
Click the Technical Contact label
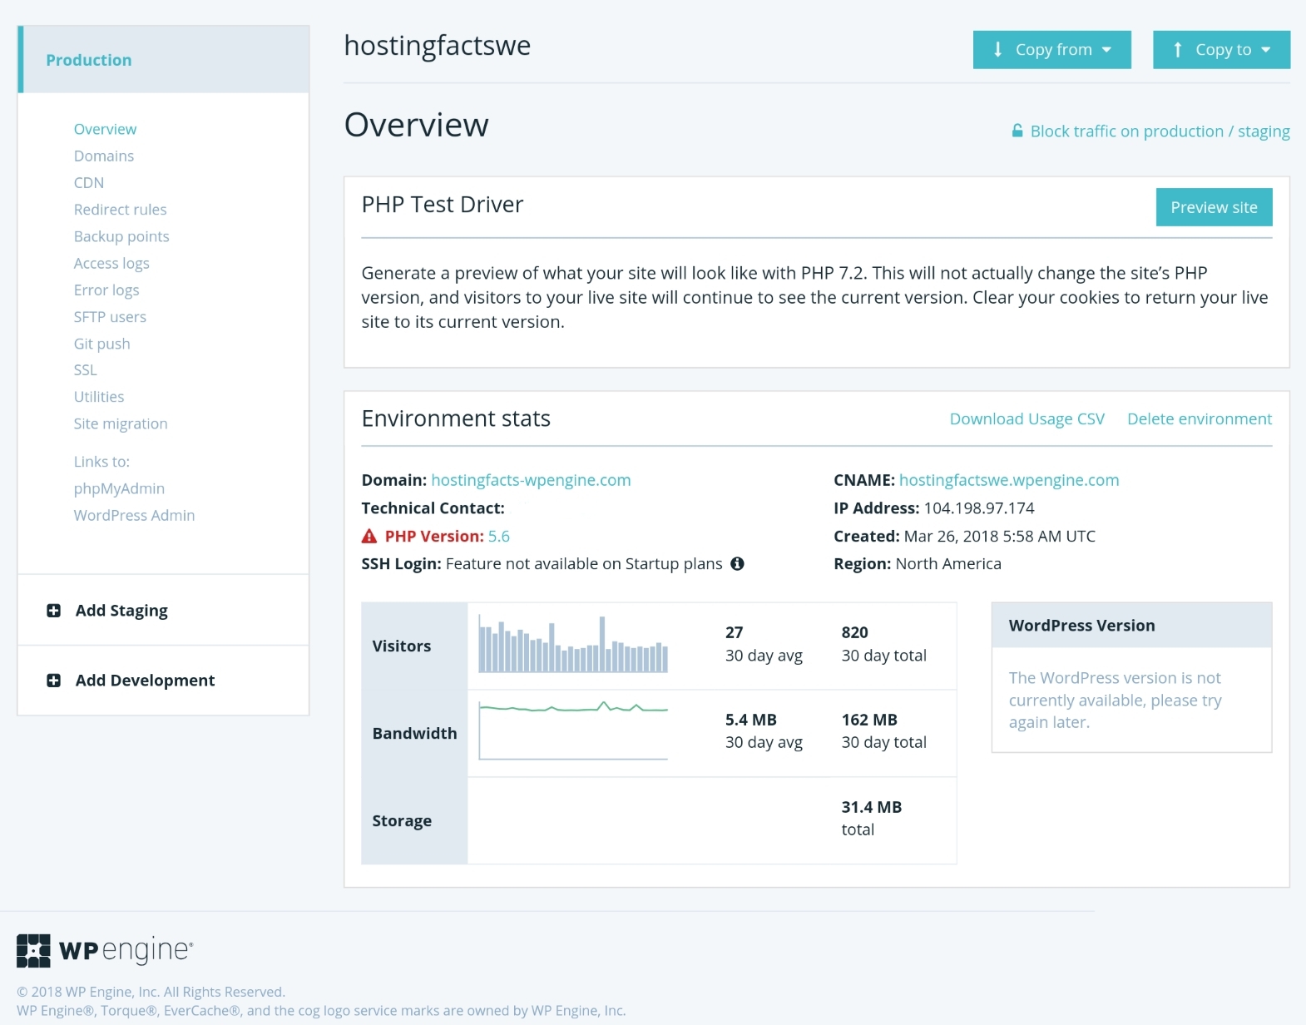tap(433, 508)
